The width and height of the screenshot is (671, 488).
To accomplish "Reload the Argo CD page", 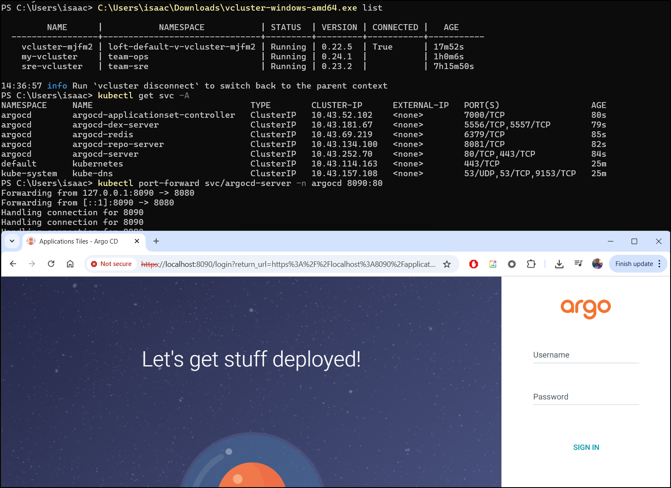I will tap(51, 264).
